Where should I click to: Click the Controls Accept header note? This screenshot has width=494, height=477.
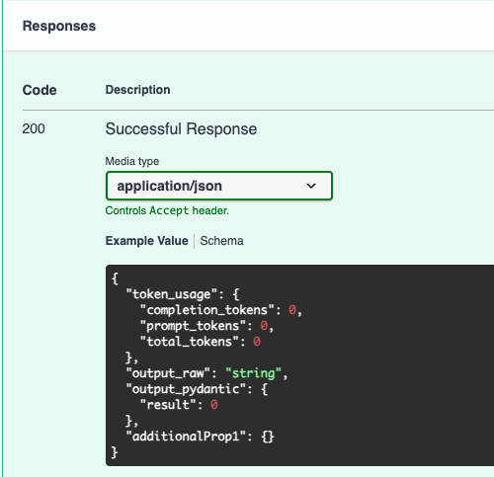[x=167, y=210]
